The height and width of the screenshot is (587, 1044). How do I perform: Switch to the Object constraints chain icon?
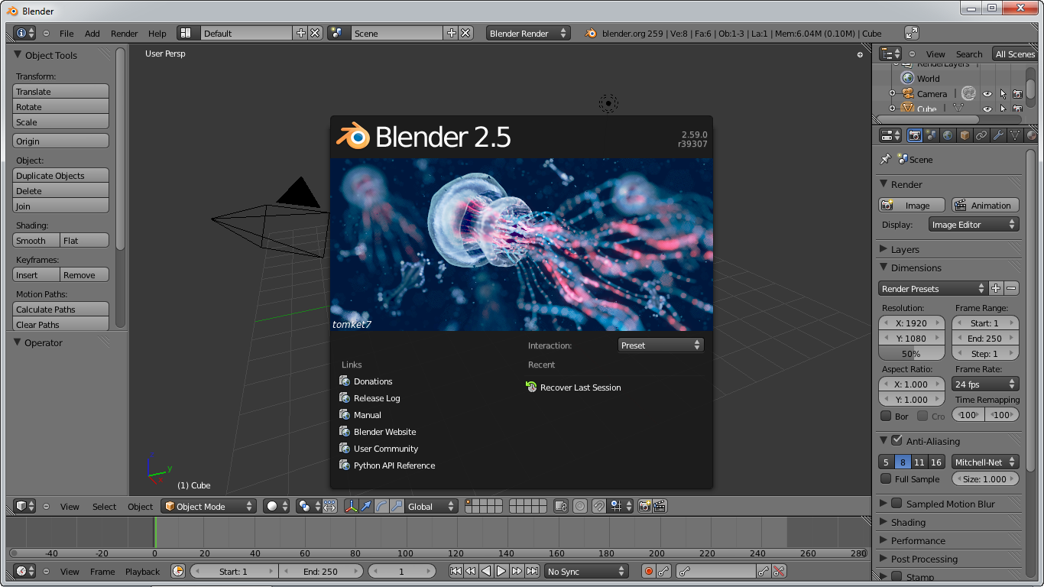[981, 135]
